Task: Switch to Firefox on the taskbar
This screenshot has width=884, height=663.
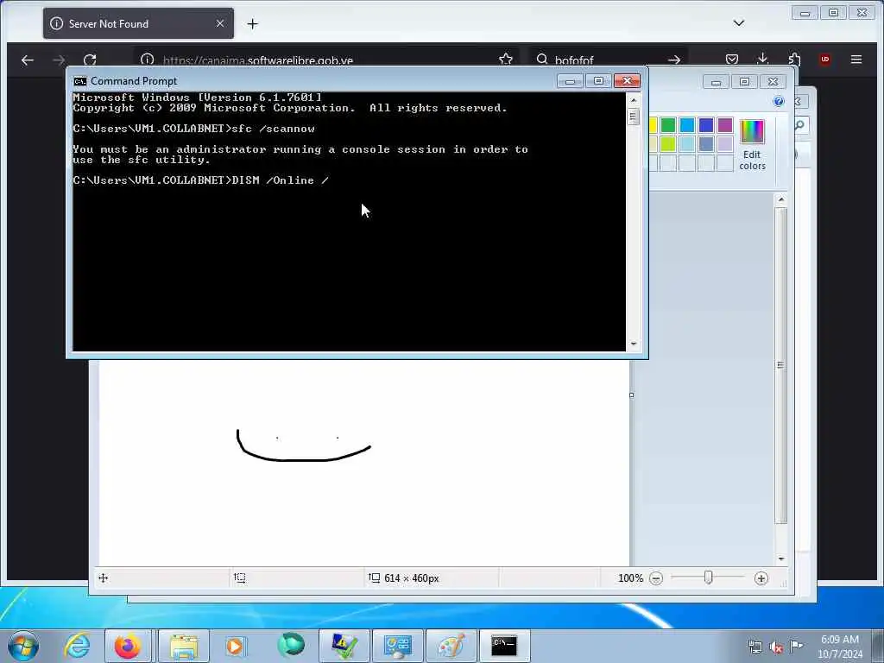Action: pyautogui.click(x=128, y=646)
